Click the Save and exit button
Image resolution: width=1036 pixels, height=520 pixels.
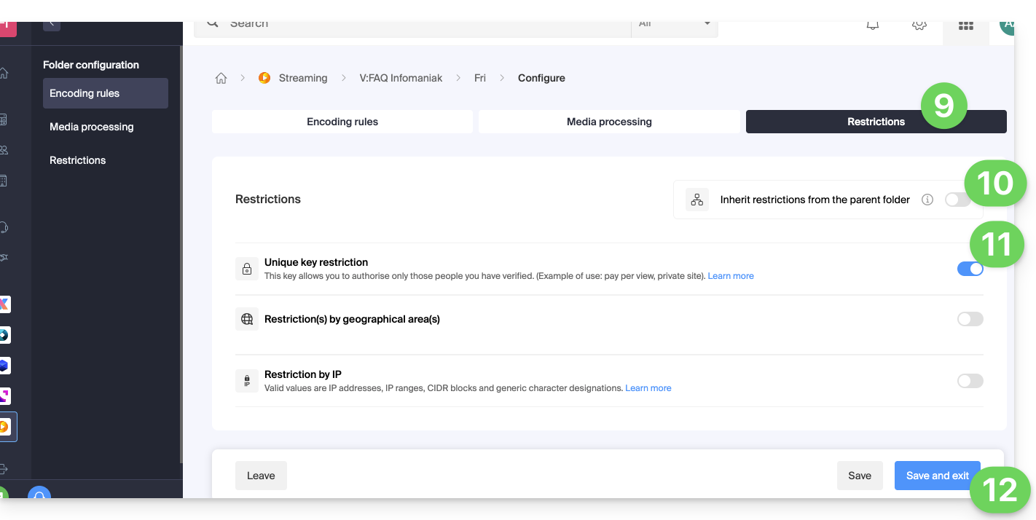(x=937, y=476)
